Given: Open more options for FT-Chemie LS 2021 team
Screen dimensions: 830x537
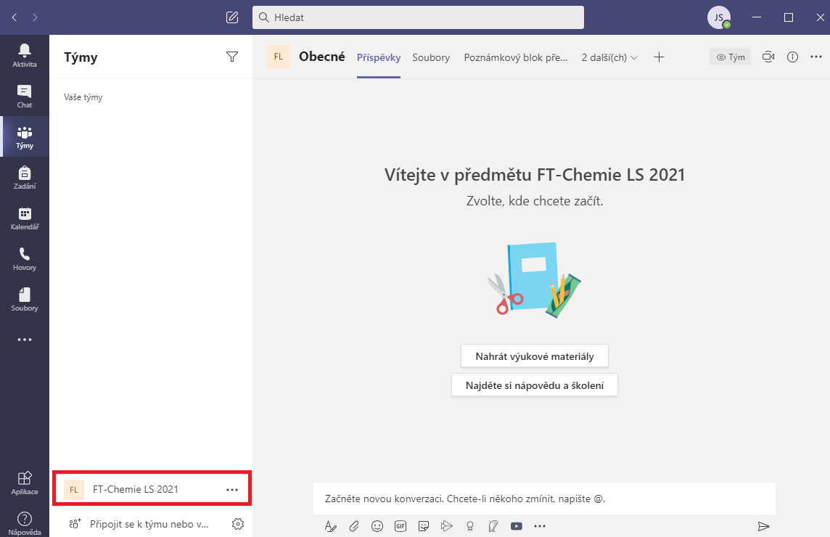Looking at the screenshot, I should (x=232, y=490).
